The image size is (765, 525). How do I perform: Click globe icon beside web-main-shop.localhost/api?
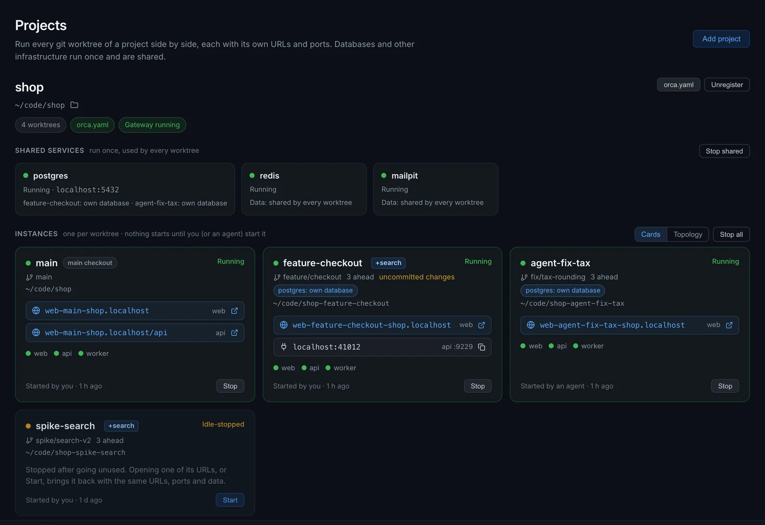pos(36,332)
